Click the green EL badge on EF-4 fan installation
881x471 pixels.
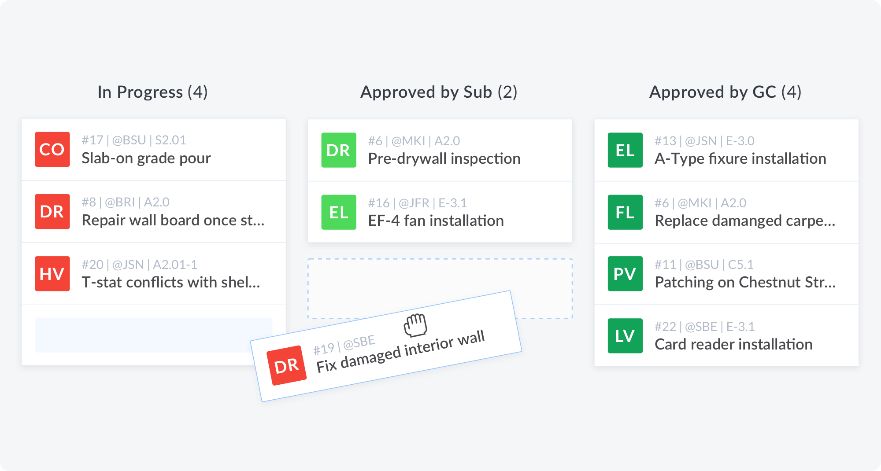[339, 212]
